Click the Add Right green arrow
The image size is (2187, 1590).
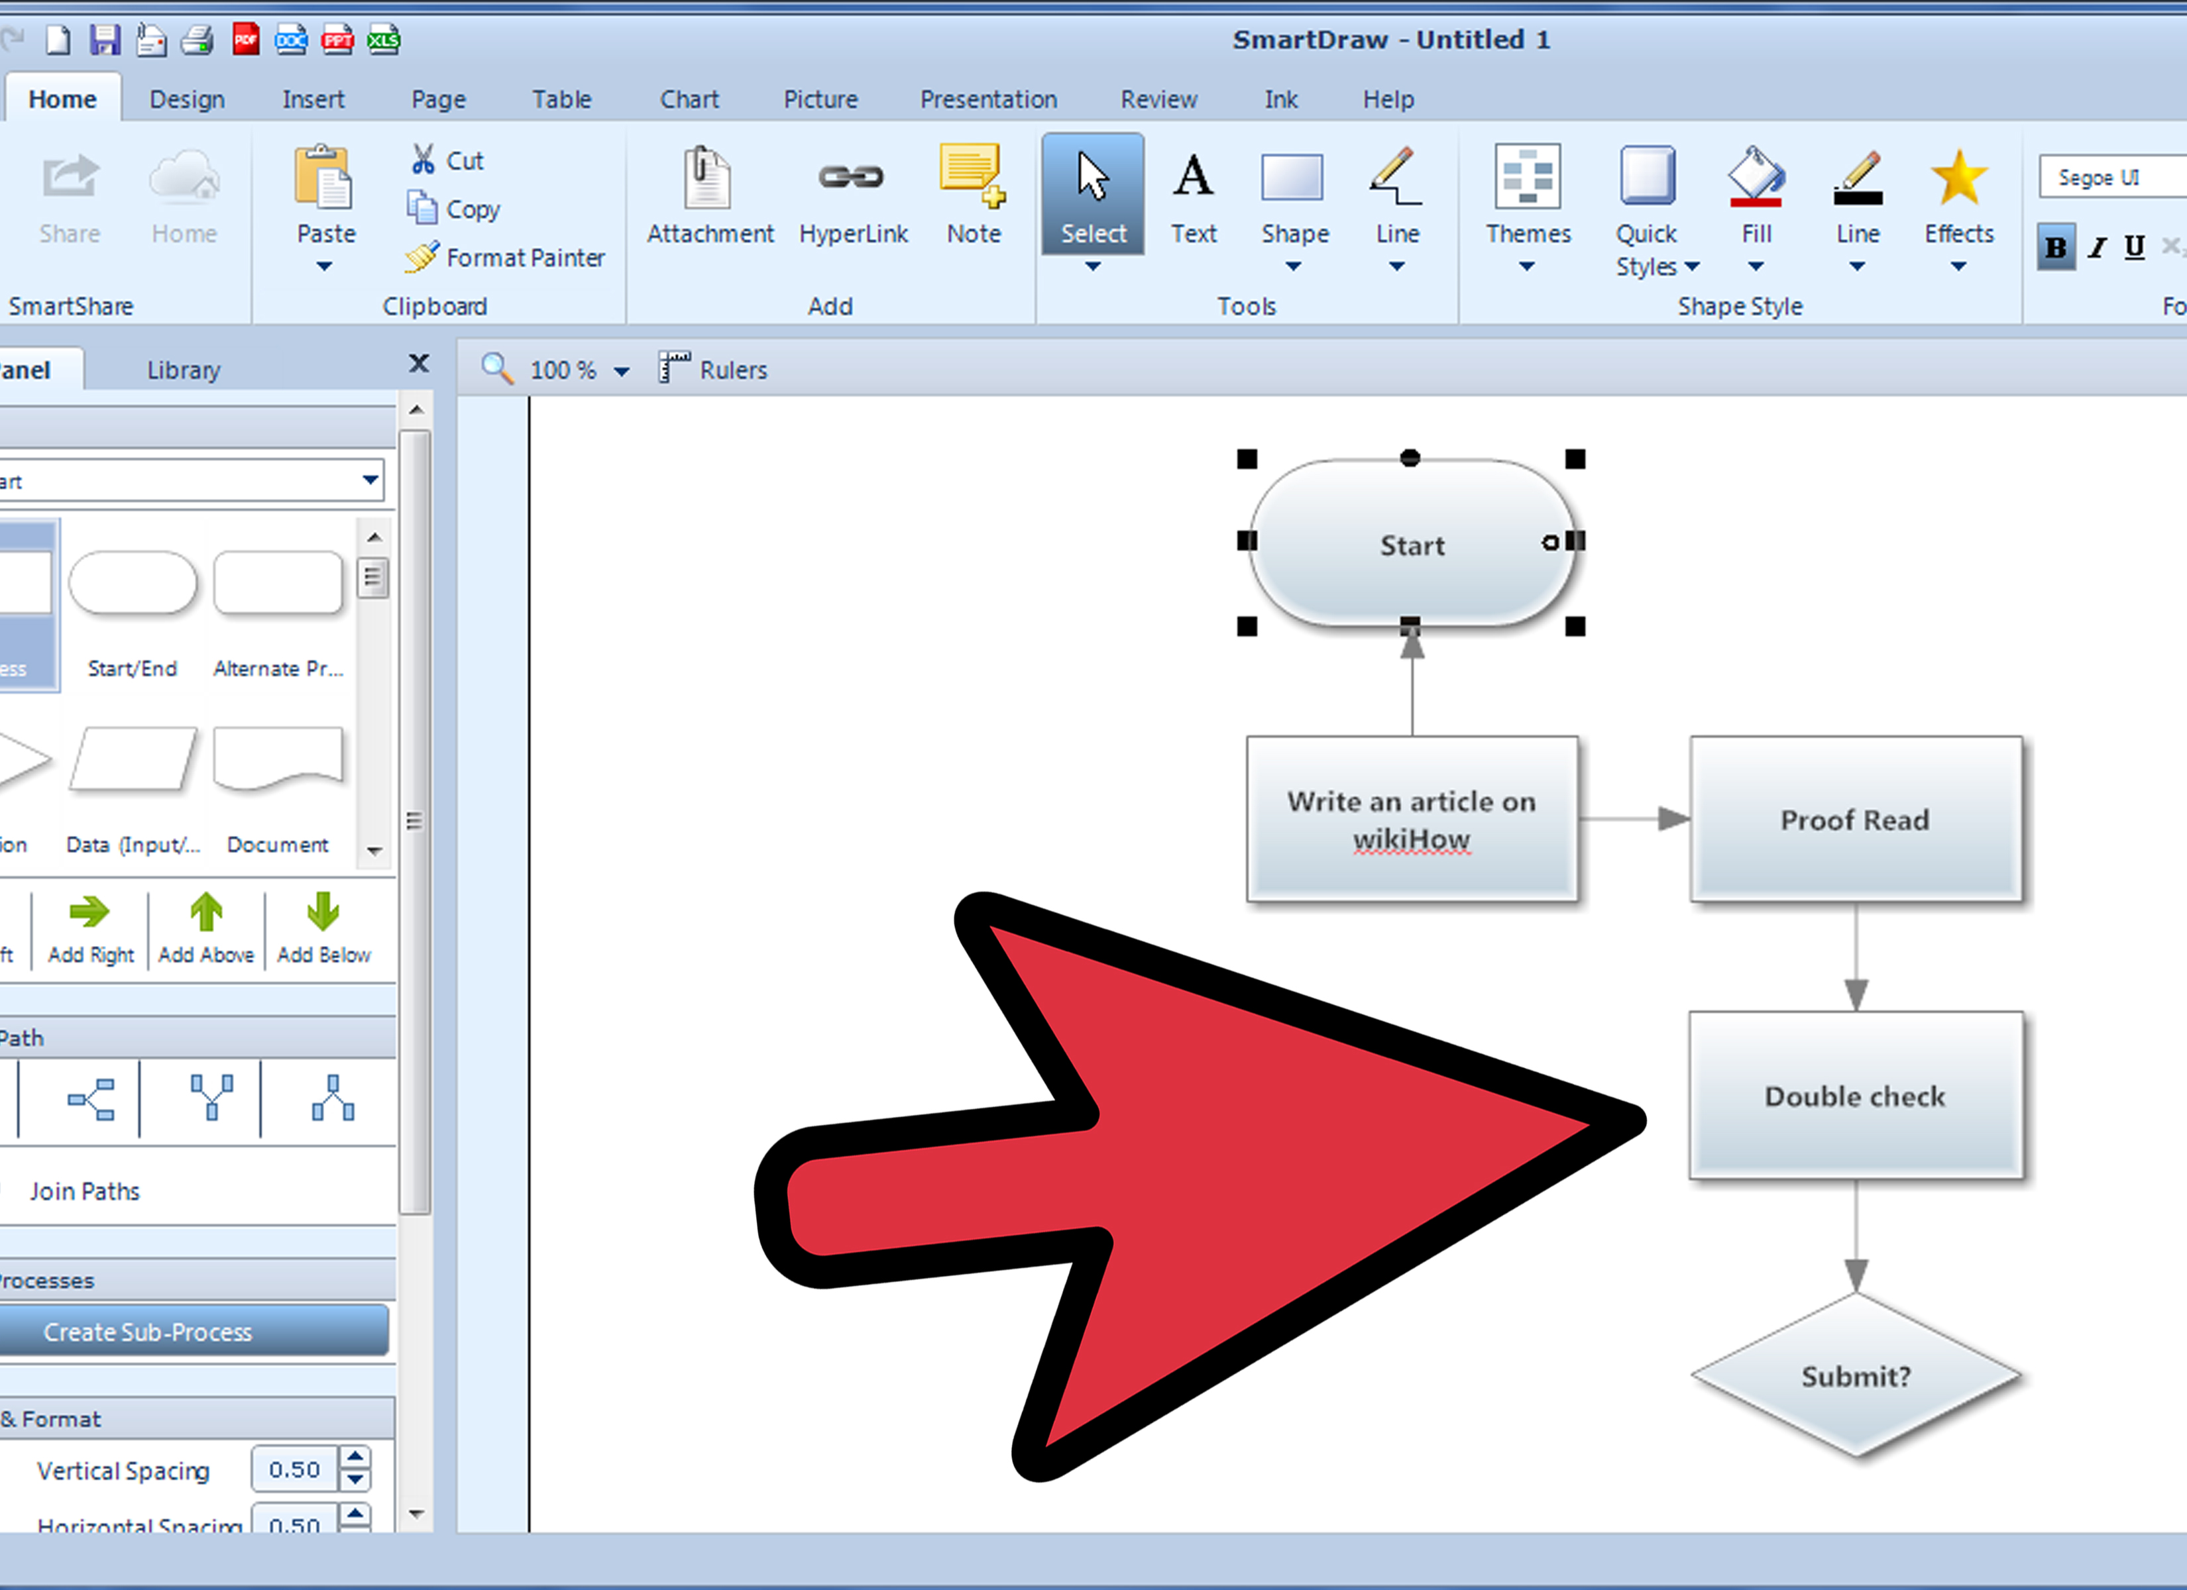click(x=91, y=912)
